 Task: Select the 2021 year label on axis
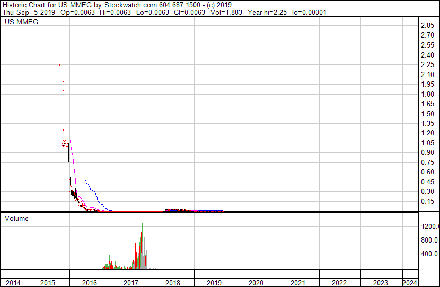(x=298, y=283)
